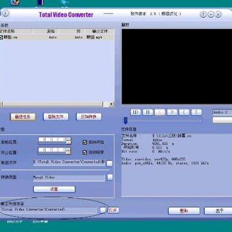Click the greyed-out left-arrow playback button
Viewport: 232px width, 232px height.
click(160, 112)
